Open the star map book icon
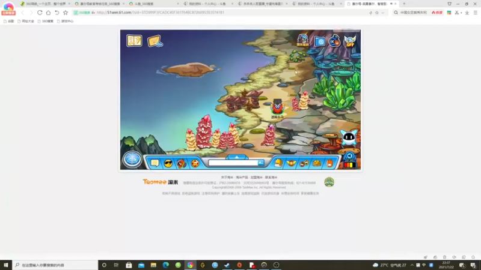 pyautogui.click(x=134, y=41)
